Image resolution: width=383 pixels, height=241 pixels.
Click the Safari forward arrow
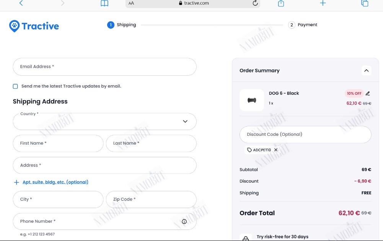[x=63, y=3]
